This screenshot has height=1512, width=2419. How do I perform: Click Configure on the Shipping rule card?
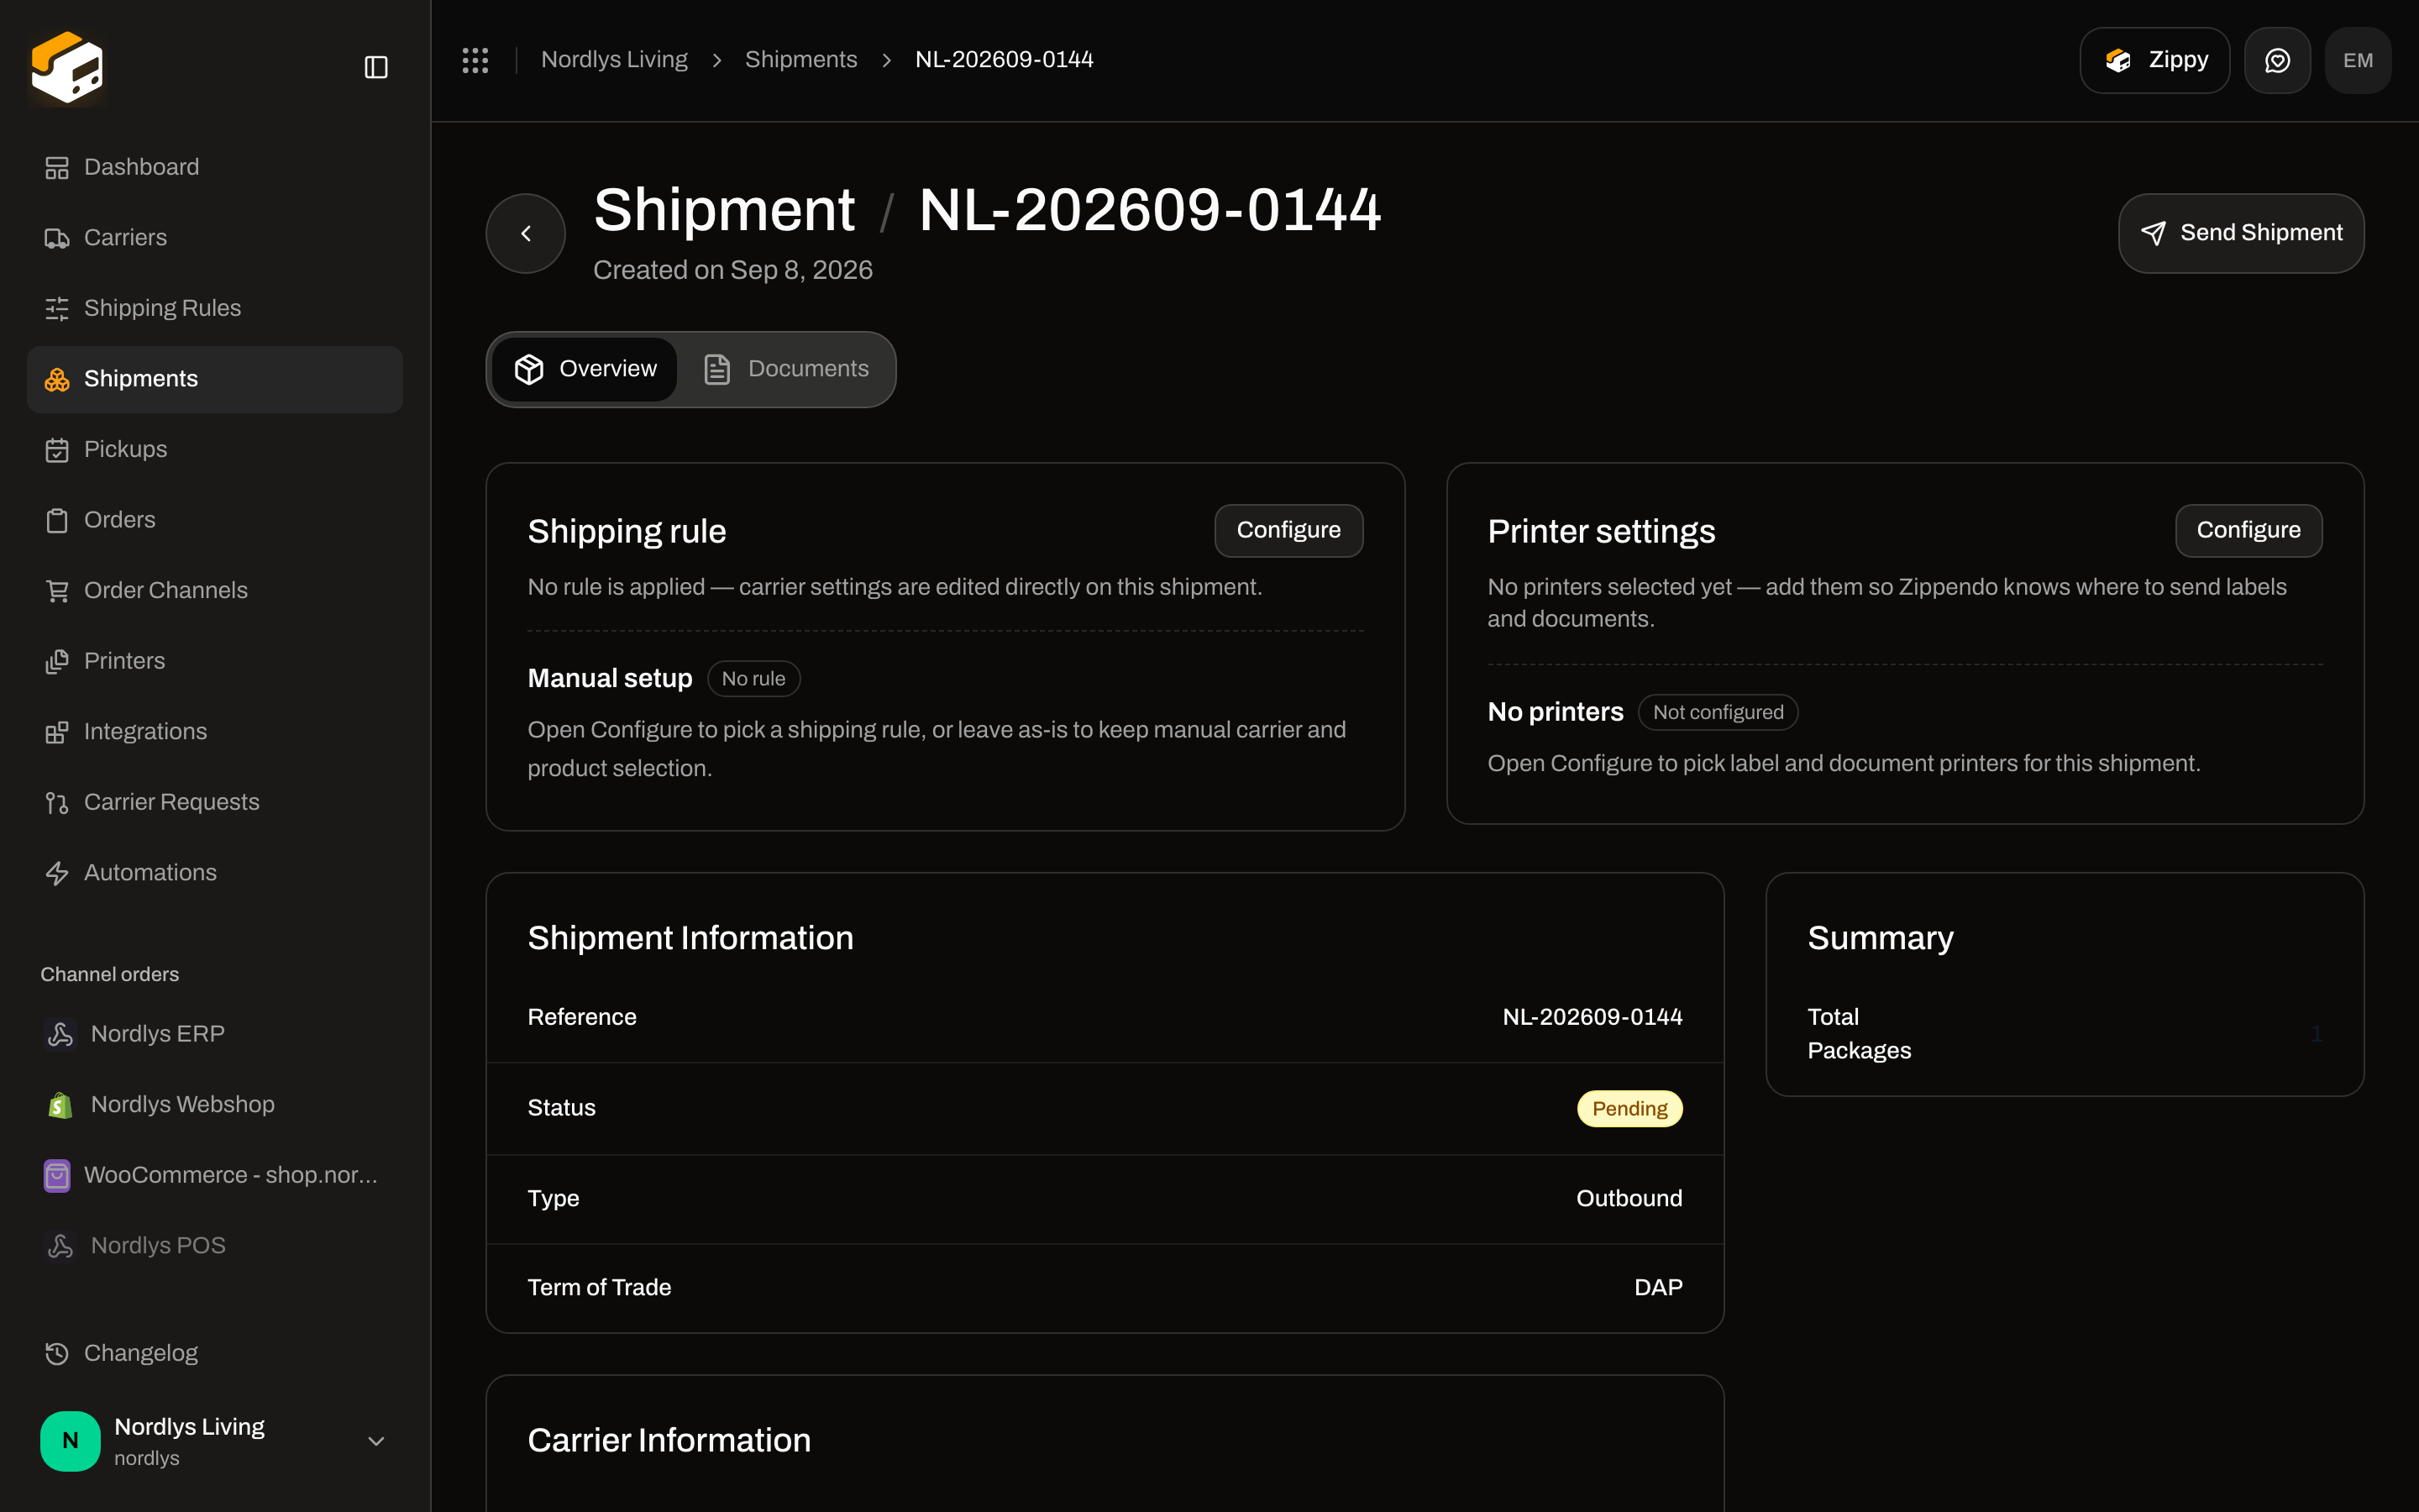coord(1288,530)
